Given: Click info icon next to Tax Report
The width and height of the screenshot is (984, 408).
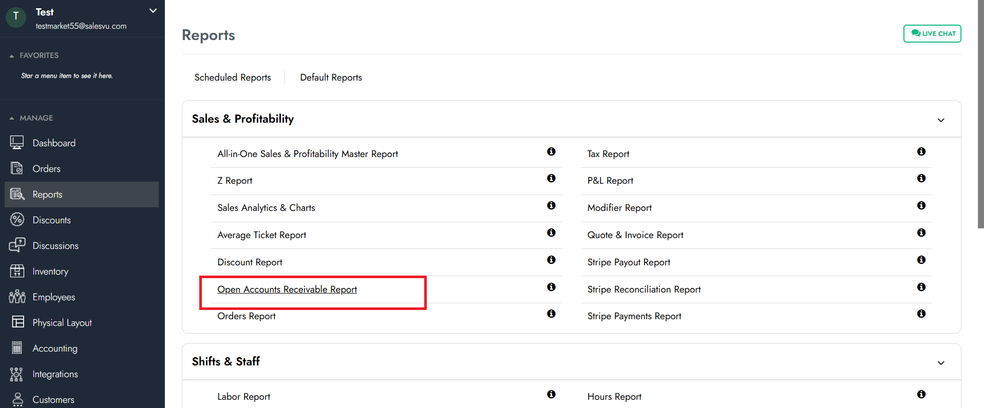Looking at the screenshot, I should point(921,151).
